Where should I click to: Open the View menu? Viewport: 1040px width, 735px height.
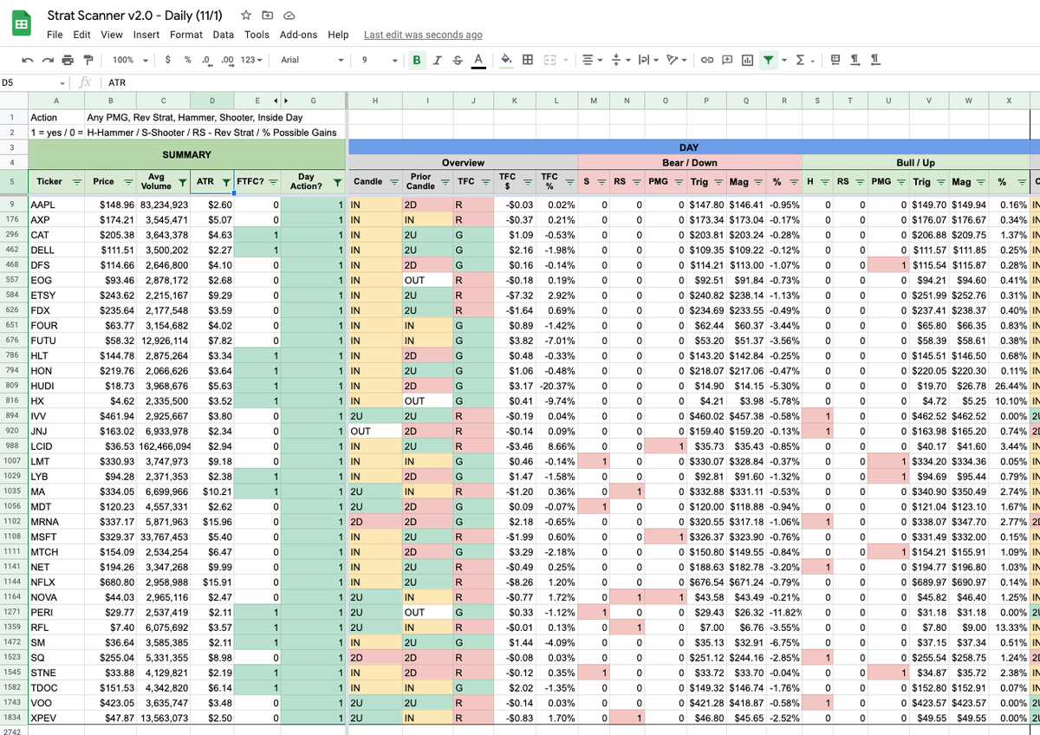point(112,35)
